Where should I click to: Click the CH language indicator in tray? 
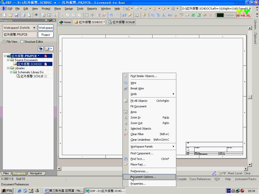pos(228,191)
